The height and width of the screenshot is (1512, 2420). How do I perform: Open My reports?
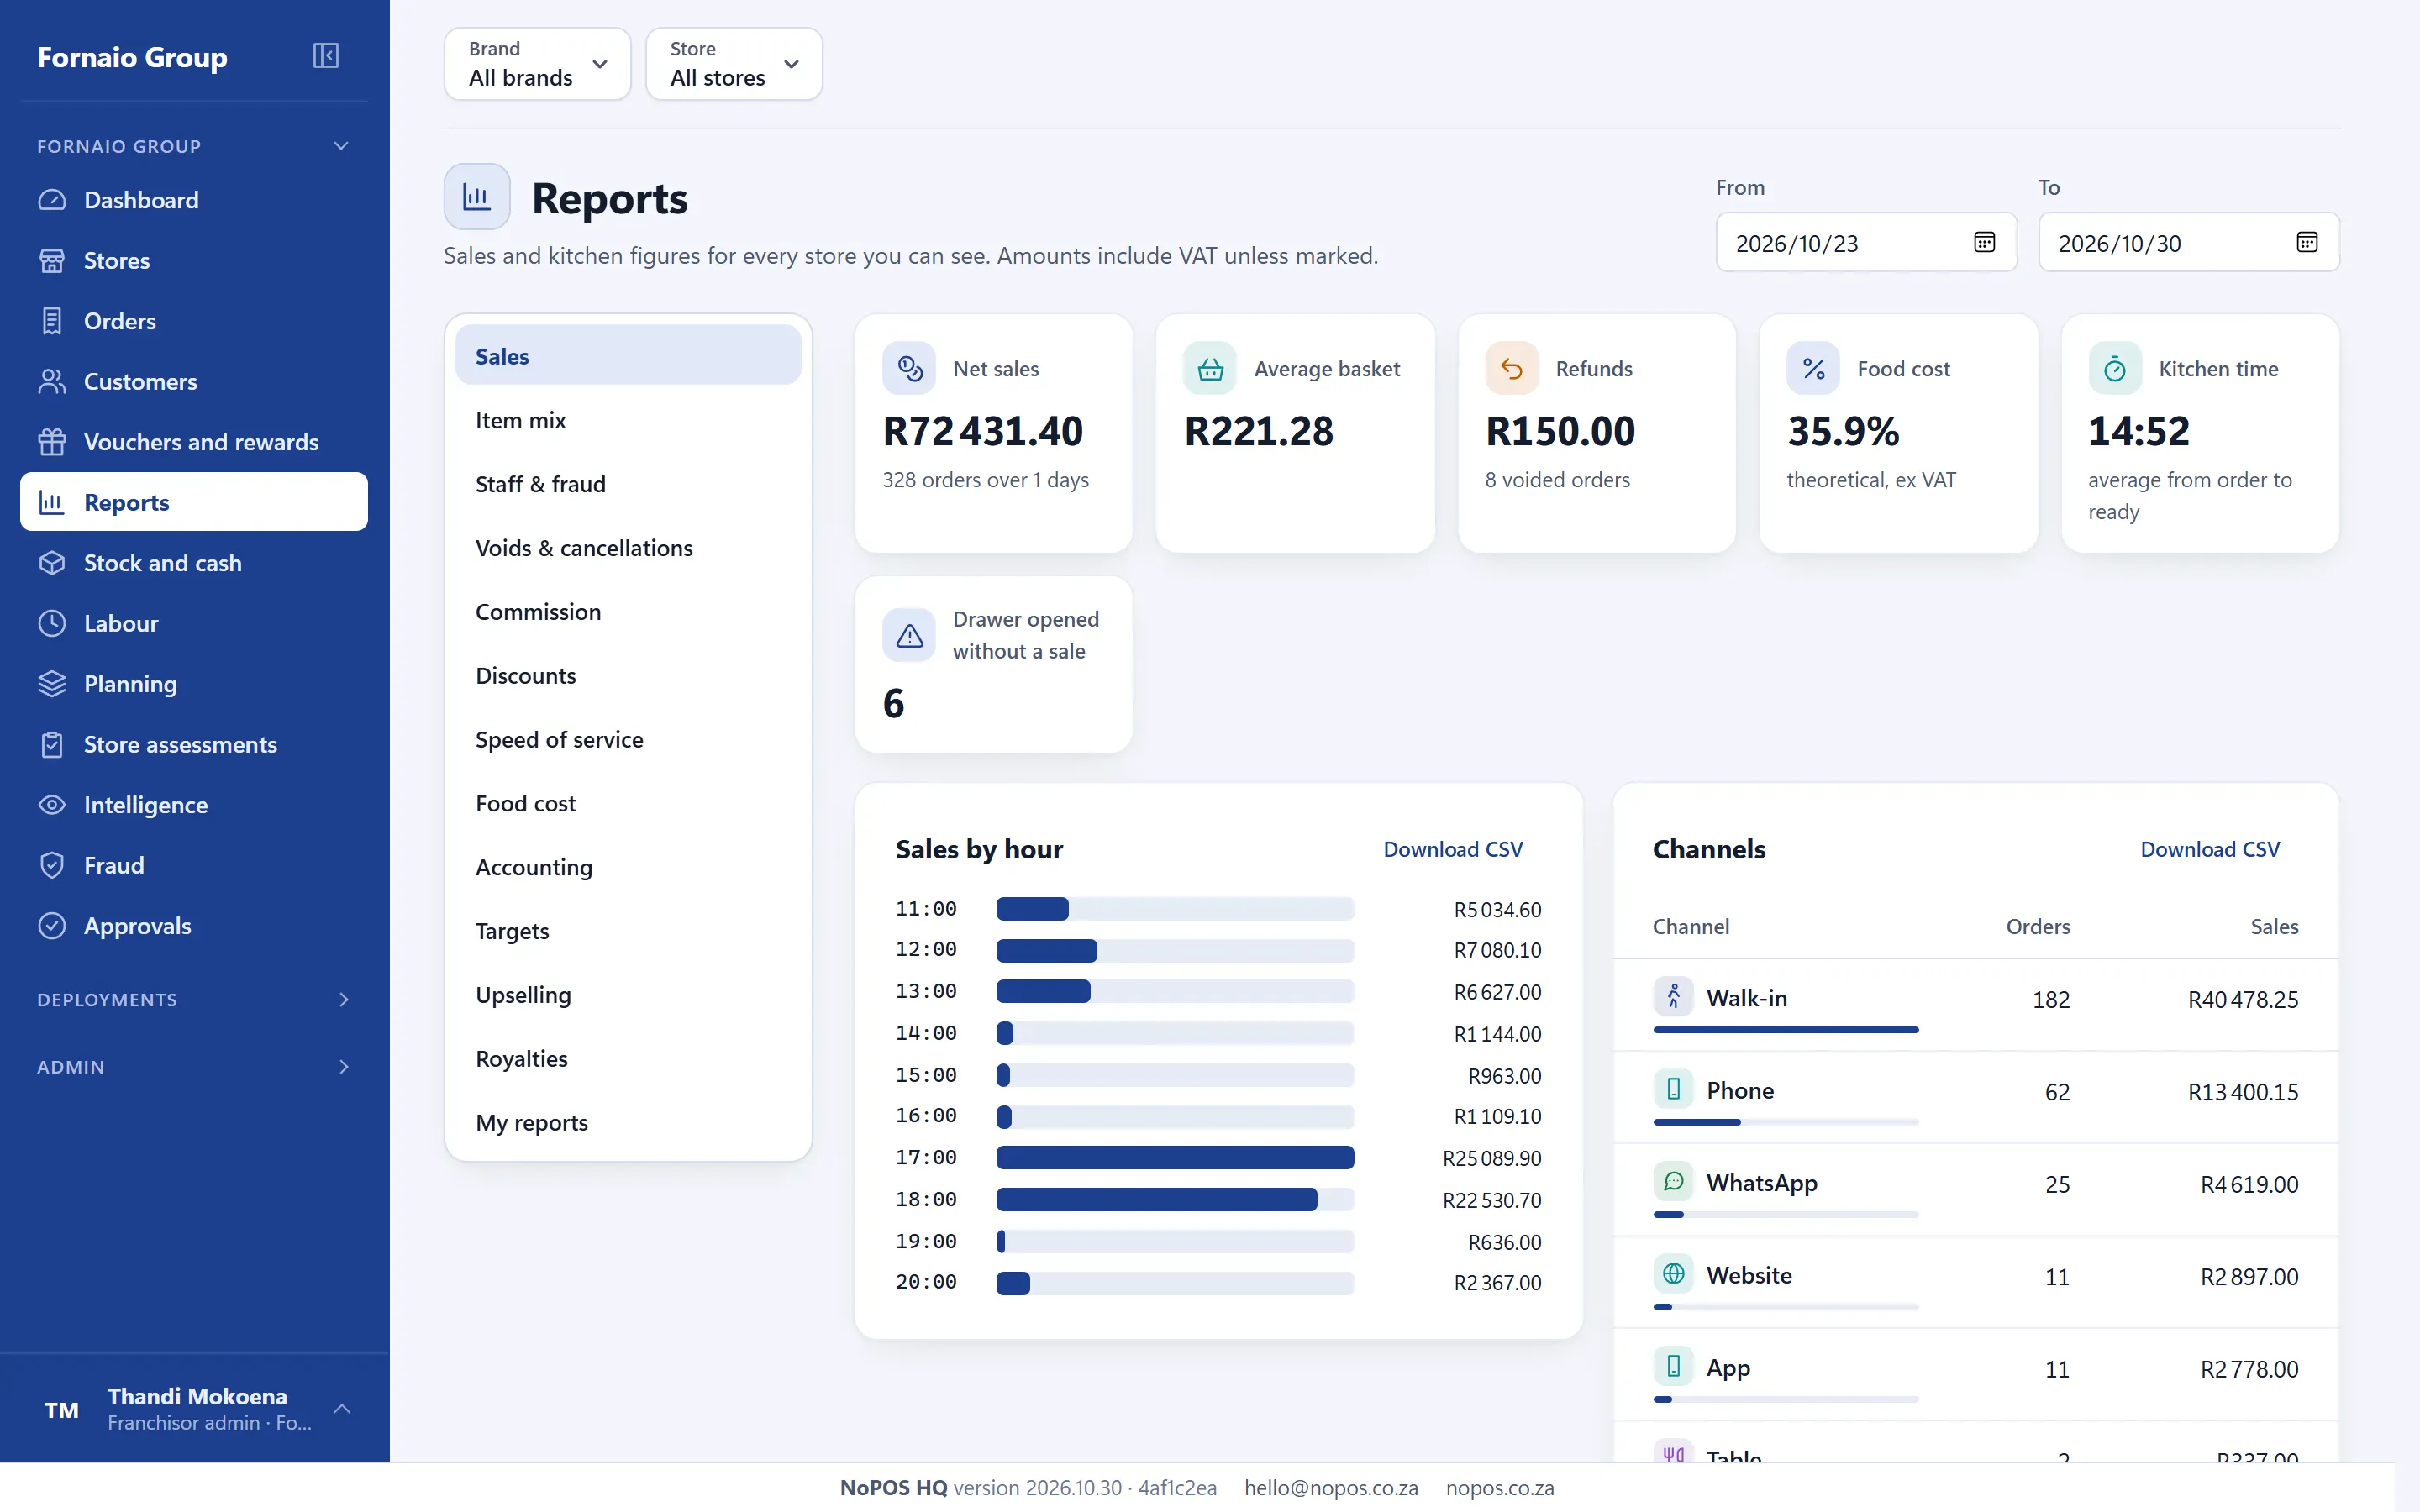628,1123
